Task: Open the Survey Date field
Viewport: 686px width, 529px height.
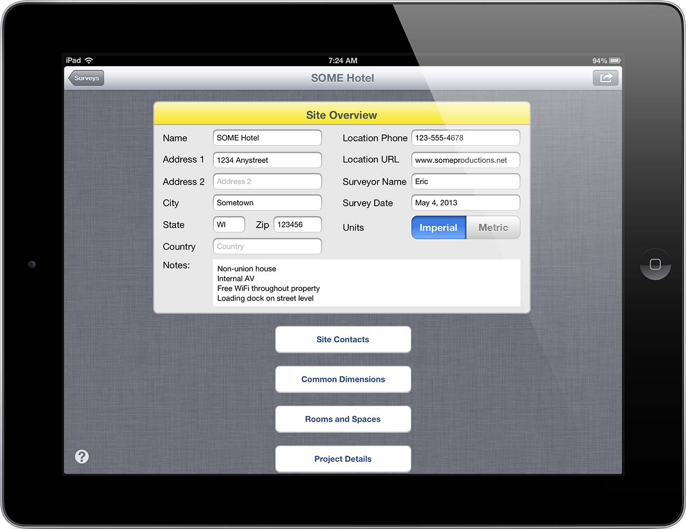Action: point(466,203)
